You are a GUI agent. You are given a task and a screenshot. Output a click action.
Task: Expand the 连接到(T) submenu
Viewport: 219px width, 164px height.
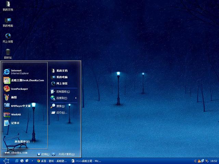coord(63,98)
